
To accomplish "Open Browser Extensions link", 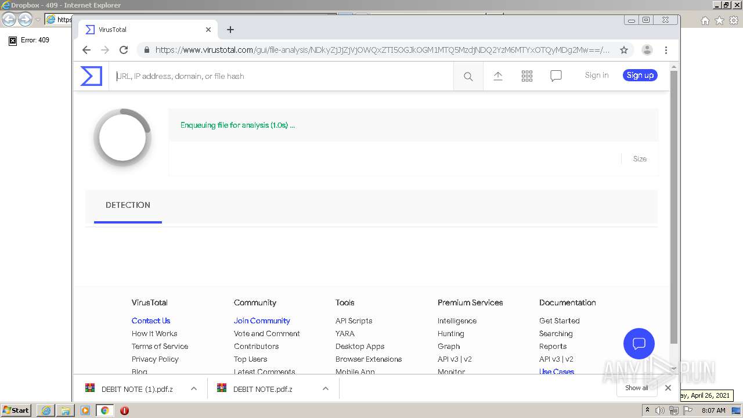I will click(x=369, y=359).
